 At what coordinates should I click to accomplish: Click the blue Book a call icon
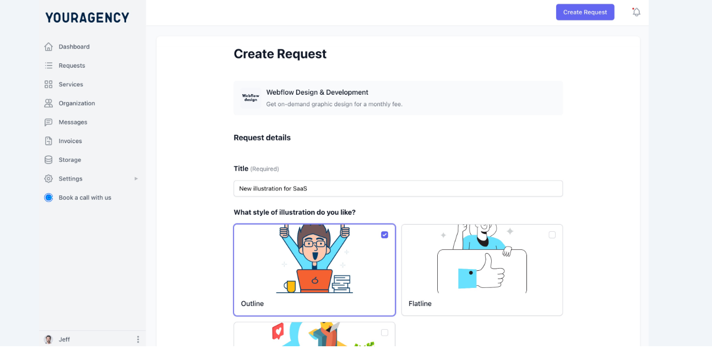click(x=48, y=198)
